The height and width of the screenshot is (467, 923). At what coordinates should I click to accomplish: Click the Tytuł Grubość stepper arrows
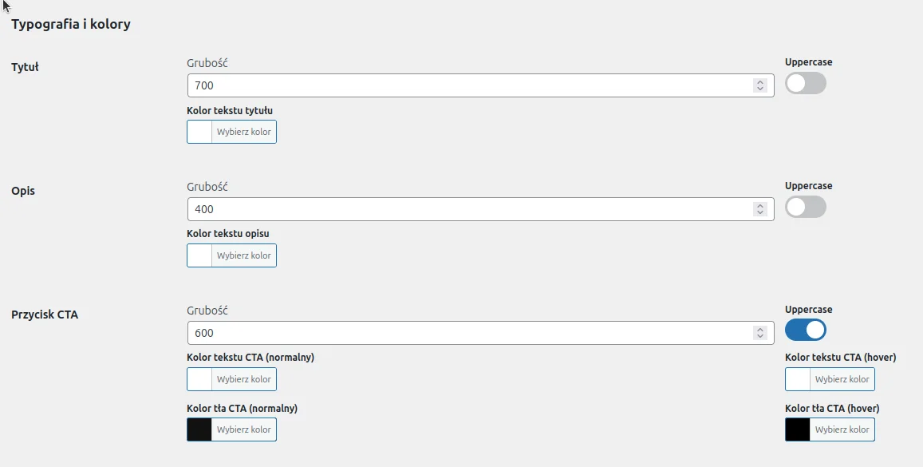[x=760, y=85]
